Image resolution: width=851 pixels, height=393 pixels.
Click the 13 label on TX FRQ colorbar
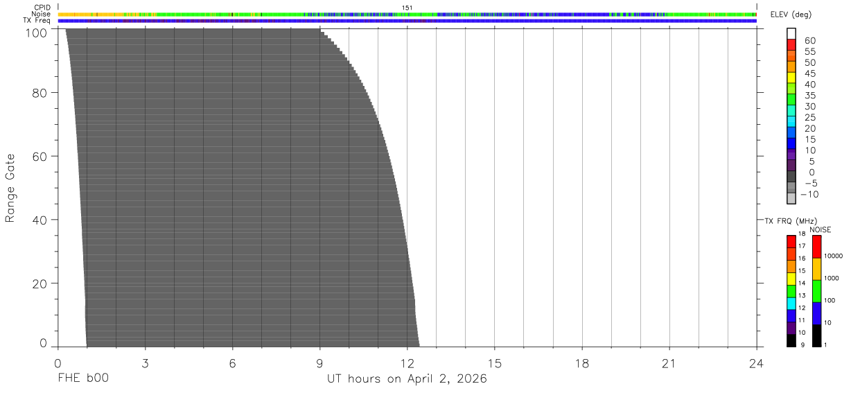[802, 295]
